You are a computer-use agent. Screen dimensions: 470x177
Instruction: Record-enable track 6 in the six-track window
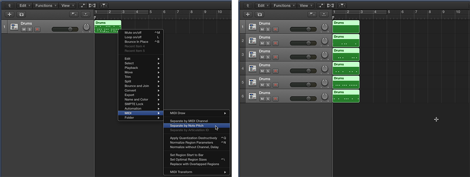[275, 99]
